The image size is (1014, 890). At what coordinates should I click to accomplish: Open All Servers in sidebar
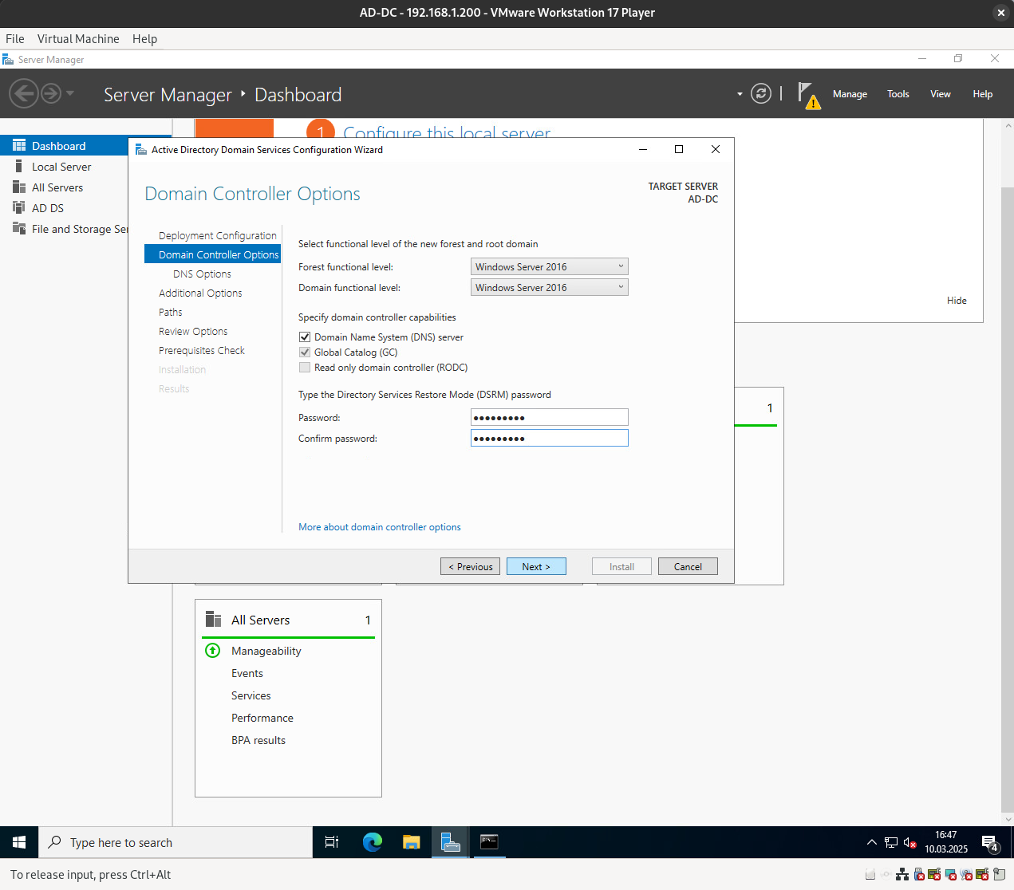[57, 187]
